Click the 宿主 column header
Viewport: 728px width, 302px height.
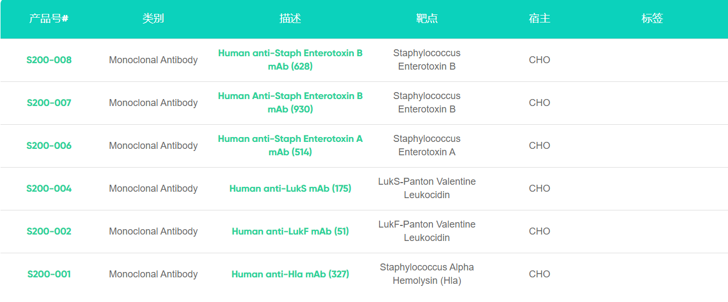(x=540, y=19)
